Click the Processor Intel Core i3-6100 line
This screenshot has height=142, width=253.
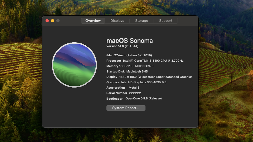[145, 61]
